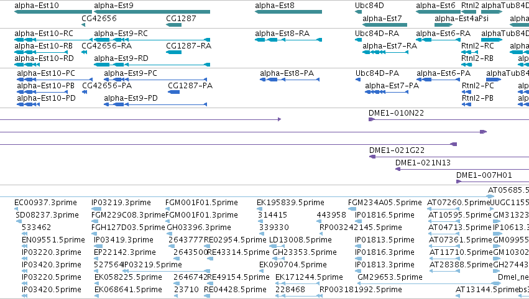Image resolution: width=529 pixels, height=299 pixels.
Task: Open EST FGM234A05.5prime
Action: [352, 209]
